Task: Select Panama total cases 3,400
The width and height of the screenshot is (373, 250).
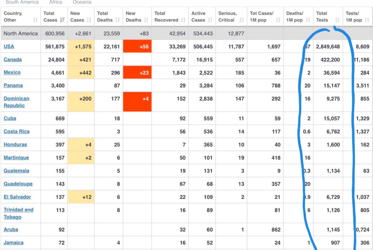Action: (57, 86)
